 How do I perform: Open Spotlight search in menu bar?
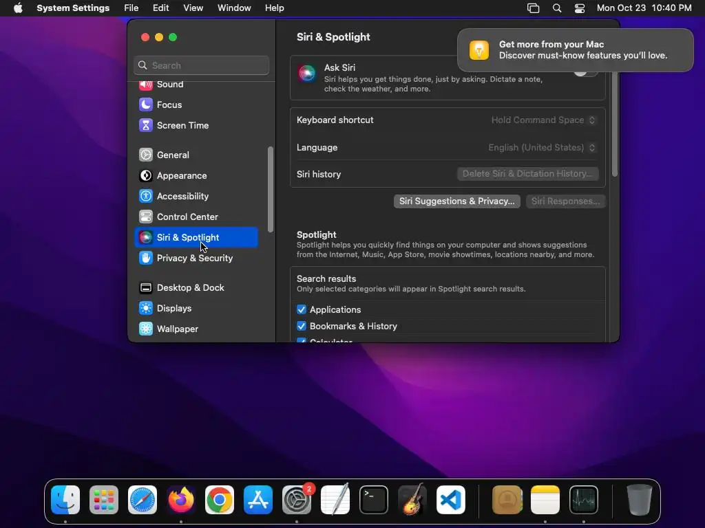556,8
